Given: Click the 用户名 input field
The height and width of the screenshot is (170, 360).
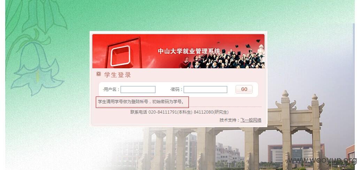Looking at the screenshot, I should pyautogui.click(x=138, y=90).
